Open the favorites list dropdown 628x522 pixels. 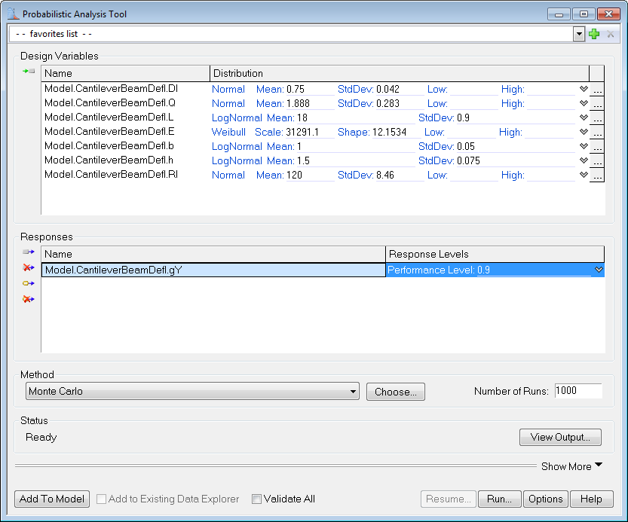579,34
